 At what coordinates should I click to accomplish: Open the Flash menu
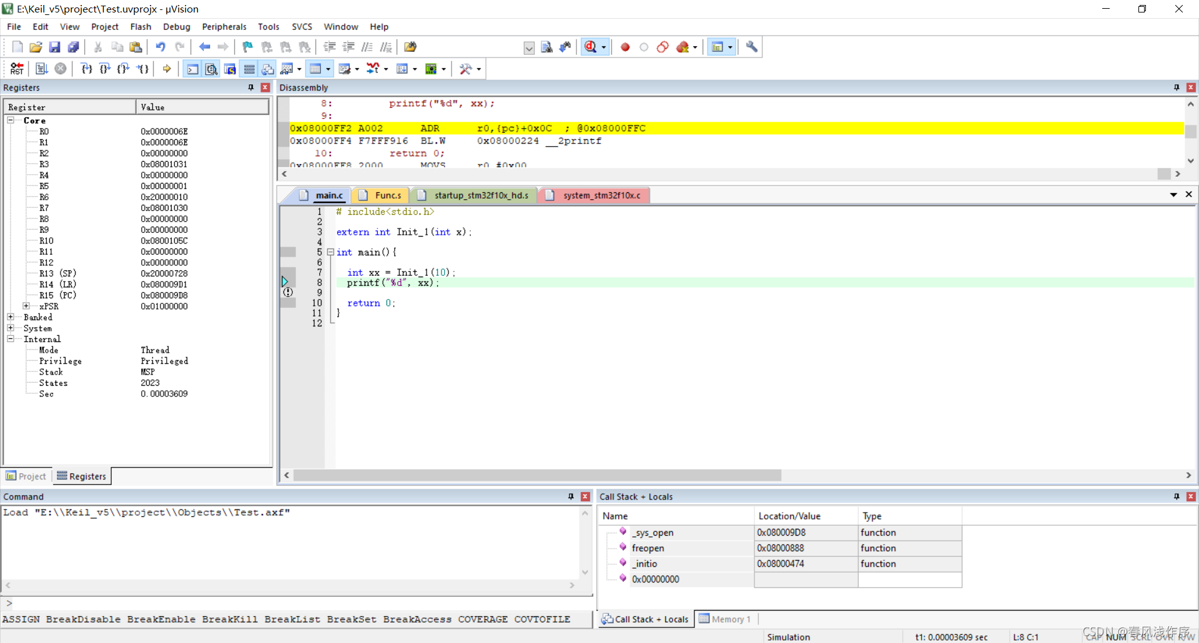coord(141,27)
